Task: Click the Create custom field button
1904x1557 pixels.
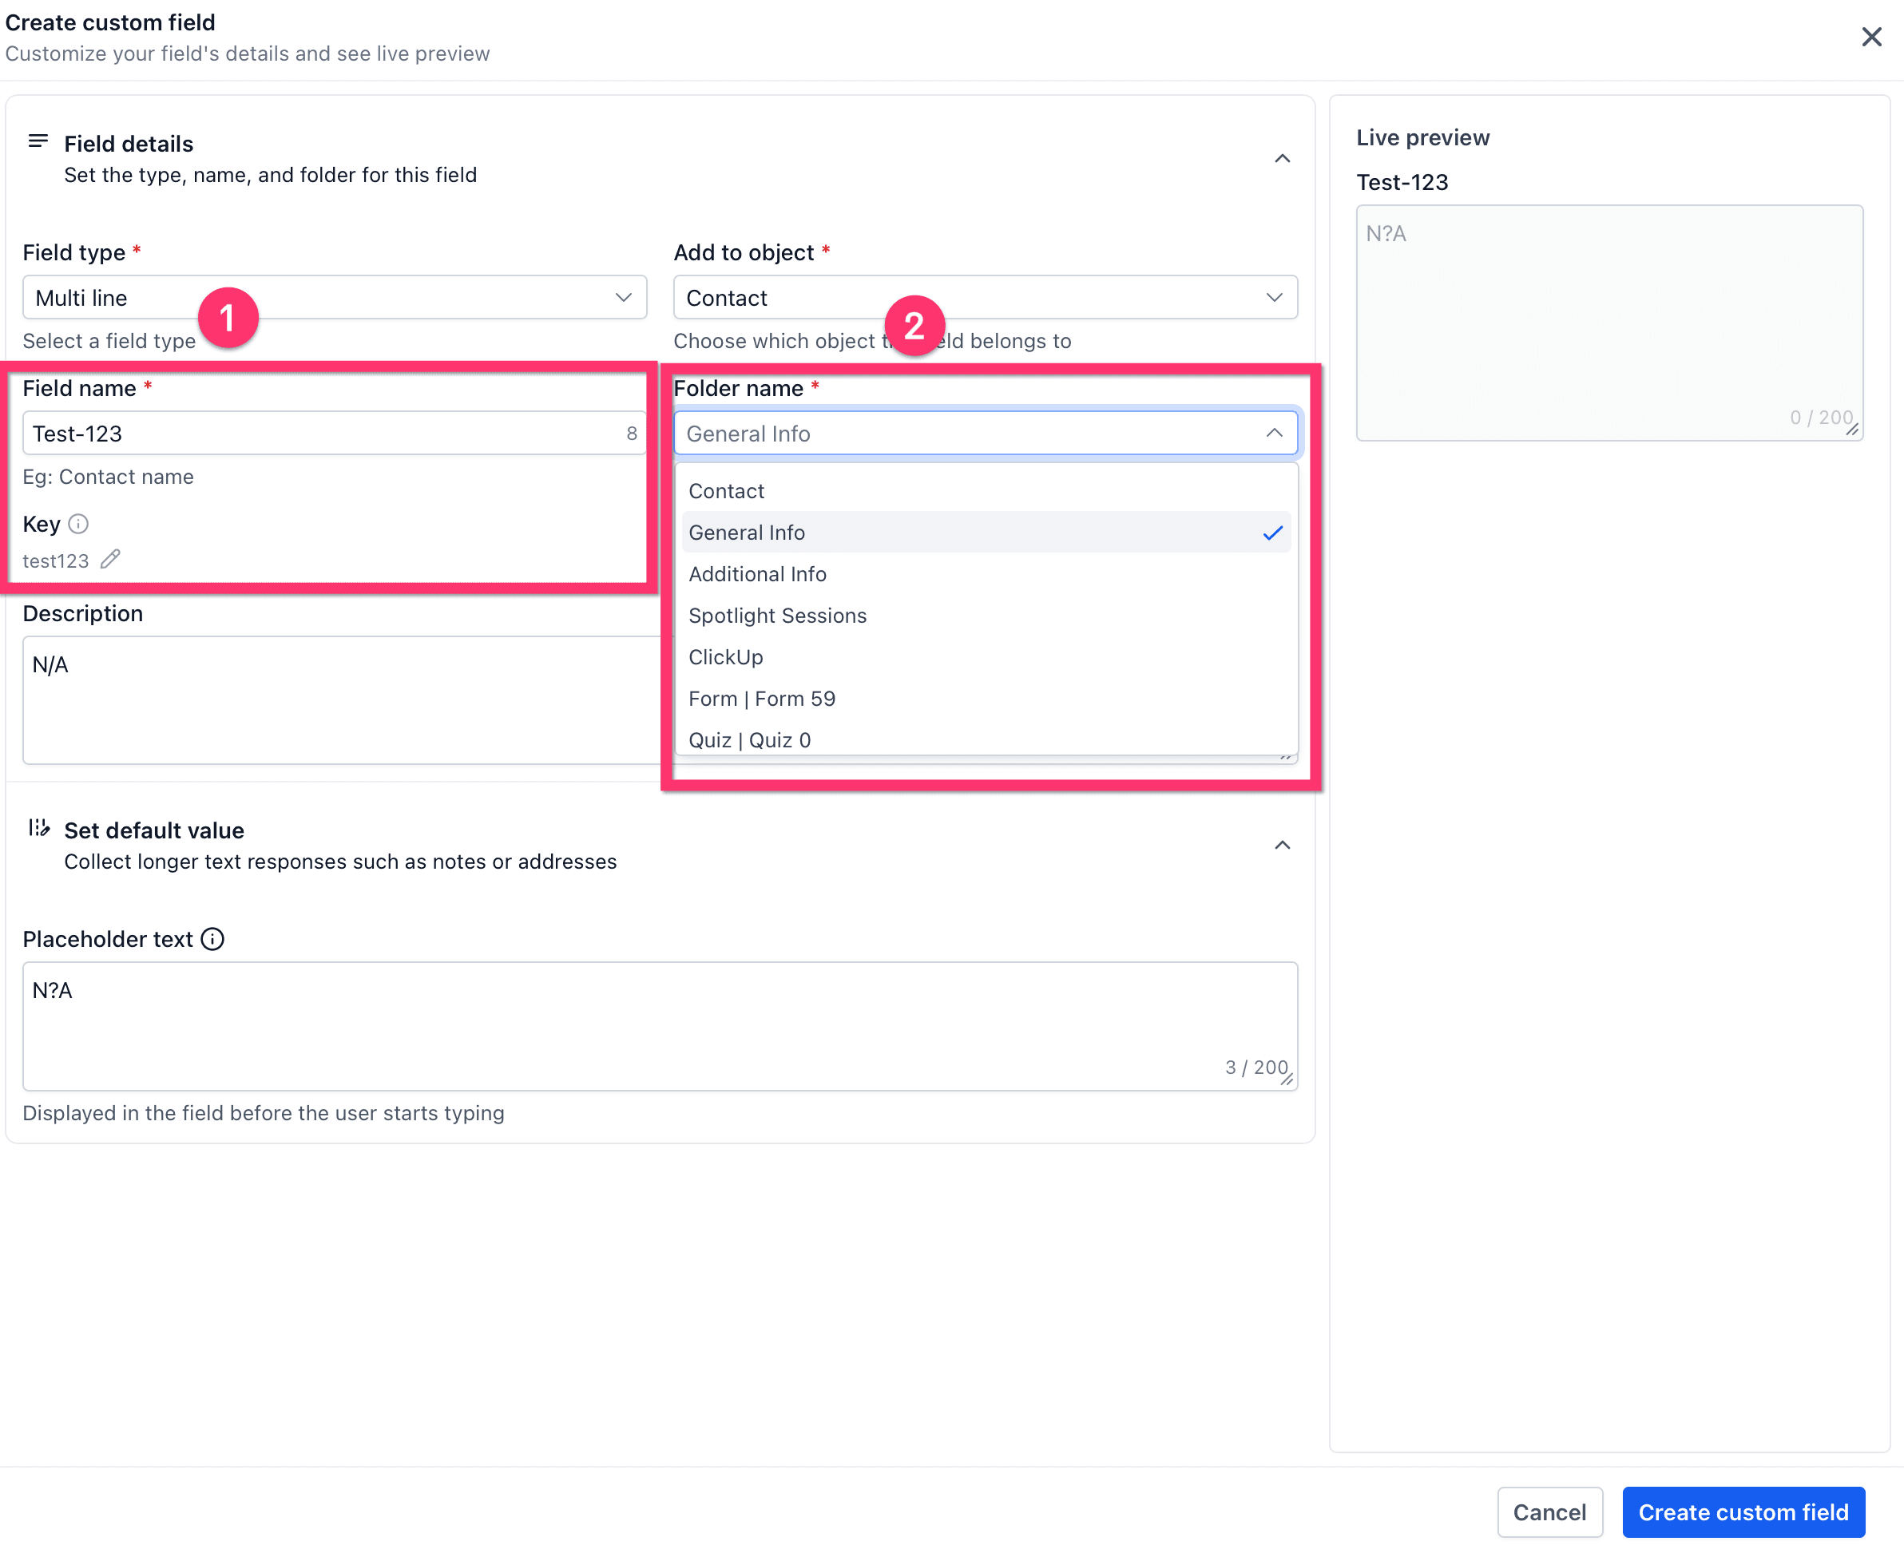Action: pos(1743,1512)
